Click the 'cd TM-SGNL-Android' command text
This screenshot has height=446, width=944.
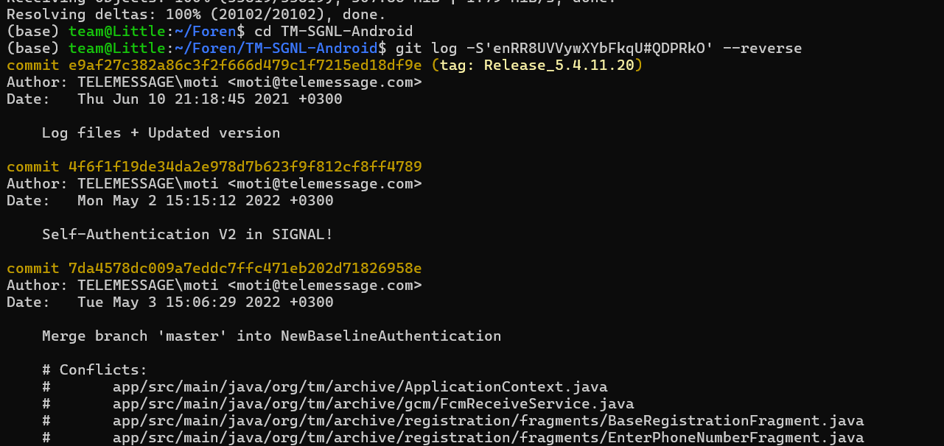point(333,32)
